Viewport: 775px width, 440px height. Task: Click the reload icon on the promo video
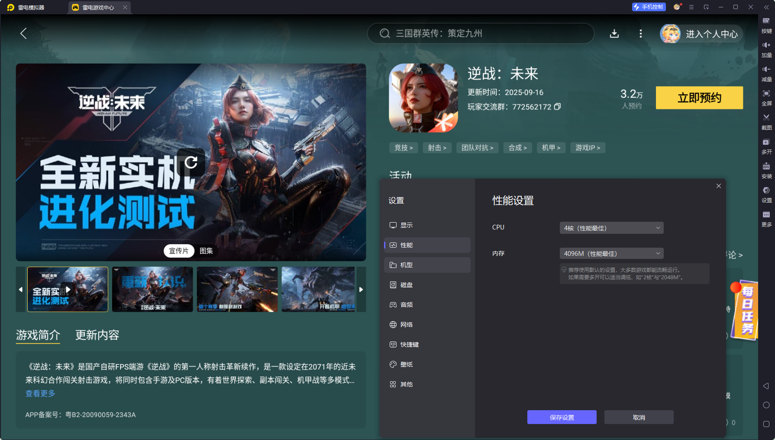click(191, 163)
